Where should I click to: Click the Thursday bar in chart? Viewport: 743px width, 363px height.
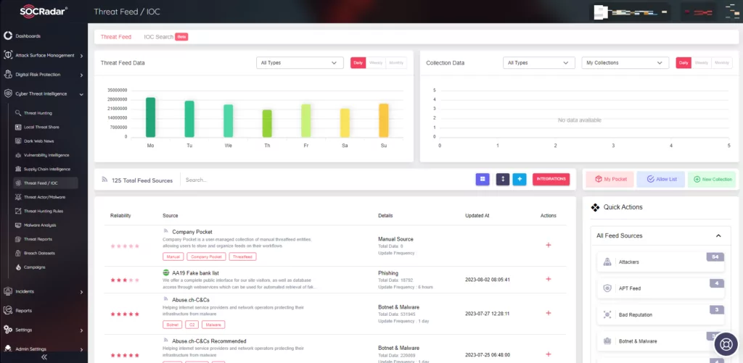point(267,123)
